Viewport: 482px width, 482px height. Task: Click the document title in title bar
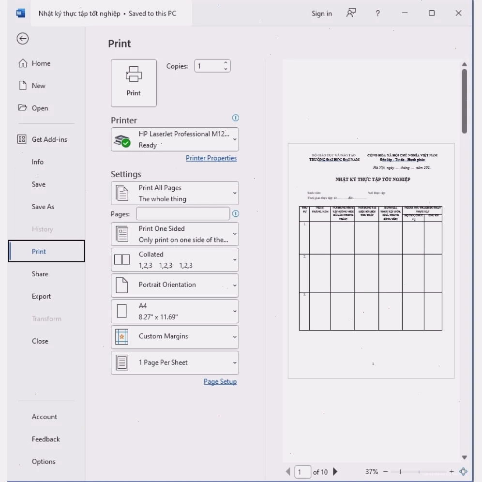click(x=79, y=14)
